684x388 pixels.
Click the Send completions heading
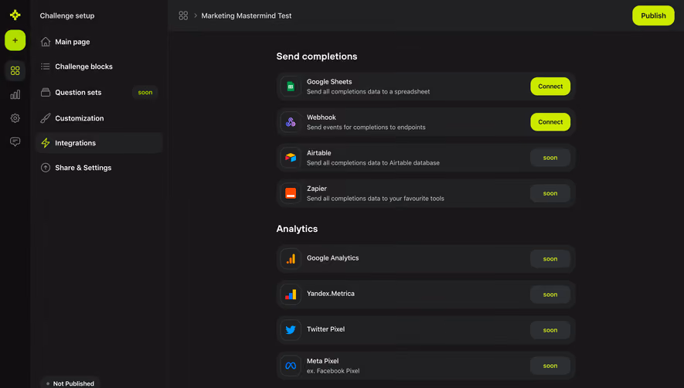(x=317, y=56)
